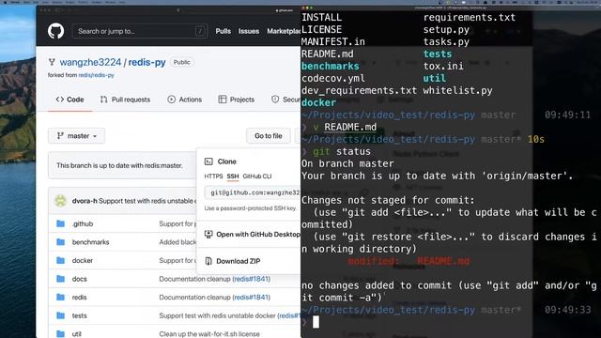The width and height of the screenshot is (601, 338).
Task: Open dvora-h author link
Action: [85, 201]
